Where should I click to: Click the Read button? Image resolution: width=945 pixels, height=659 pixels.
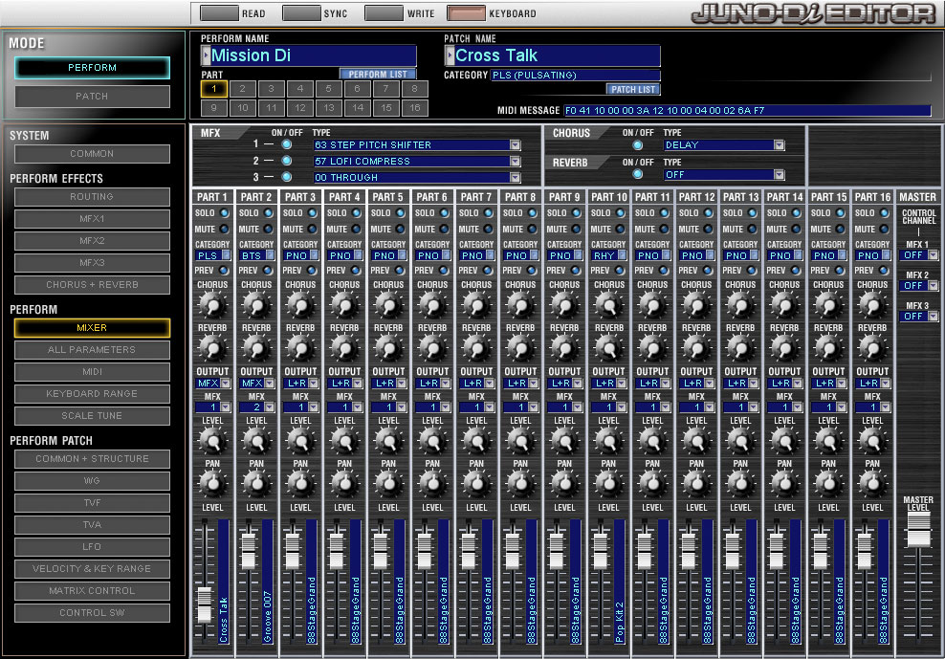pos(219,12)
